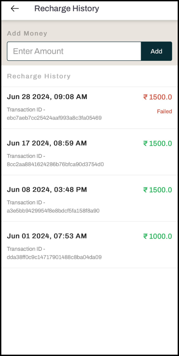Click the Enter Amount input field
The image size is (179, 356).
tap(74, 51)
